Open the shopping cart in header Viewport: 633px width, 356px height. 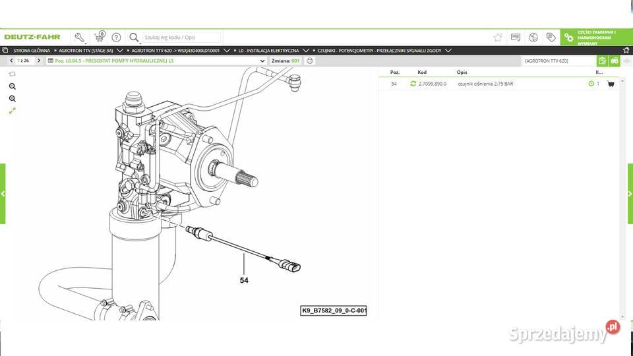[x=100, y=36]
